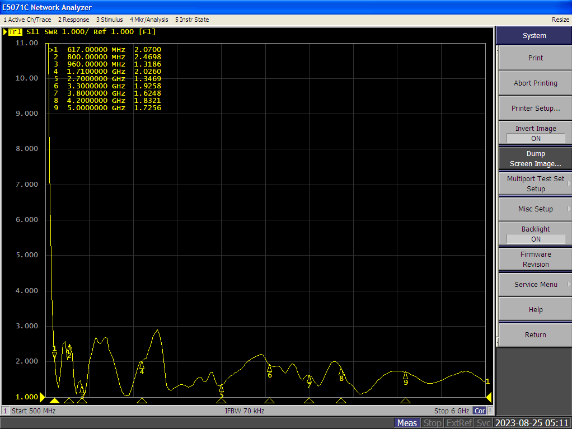This screenshot has height=429, width=572.
Task: Click marker 4 on the SWR trace
Action: tap(142, 365)
